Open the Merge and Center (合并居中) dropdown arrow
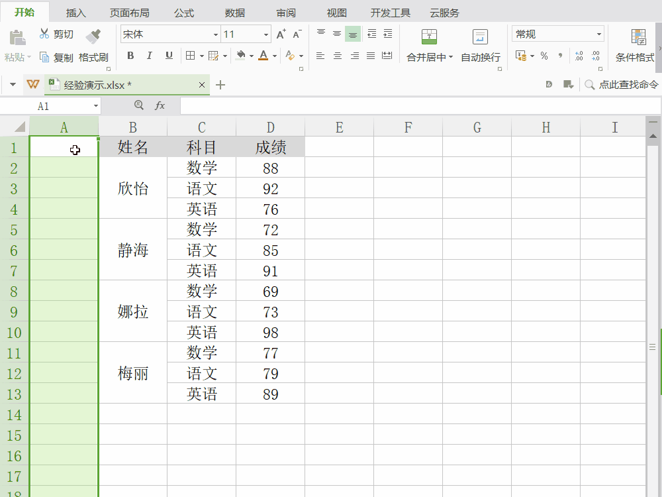 451,58
